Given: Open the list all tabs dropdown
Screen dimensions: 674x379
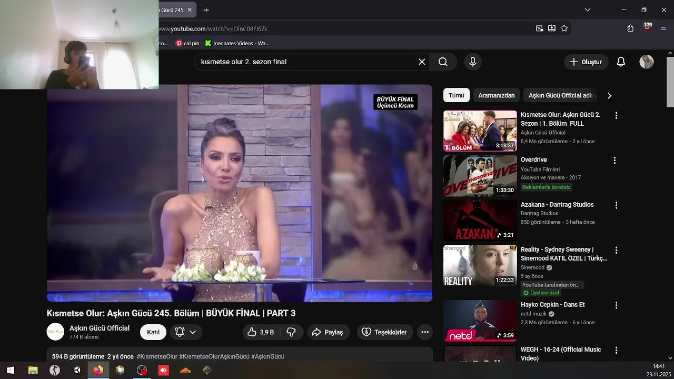Looking at the screenshot, I should click(588, 10).
